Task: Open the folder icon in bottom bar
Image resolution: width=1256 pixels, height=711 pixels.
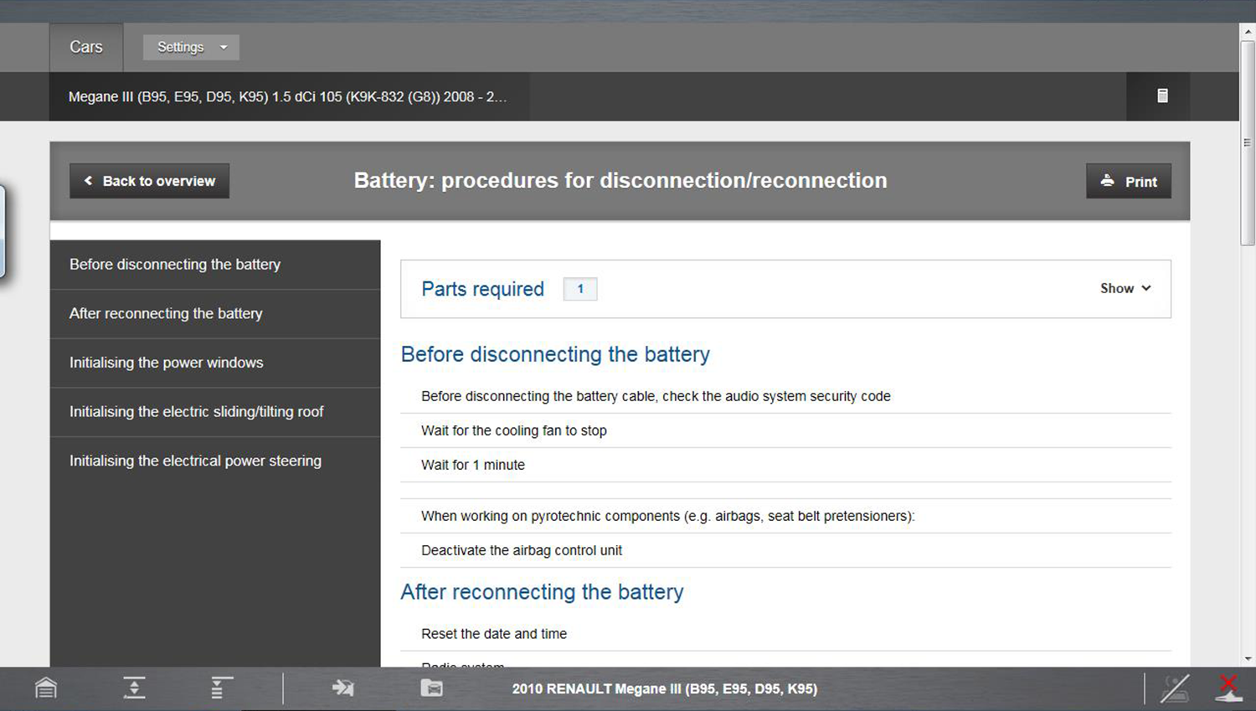Action: pyautogui.click(x=431, y=688)
